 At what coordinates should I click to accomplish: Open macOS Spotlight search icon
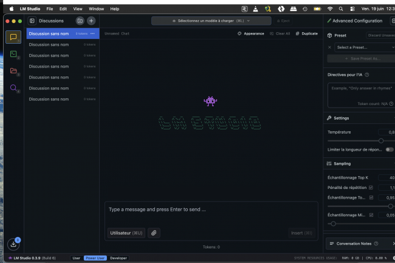[x=341, y=9]
